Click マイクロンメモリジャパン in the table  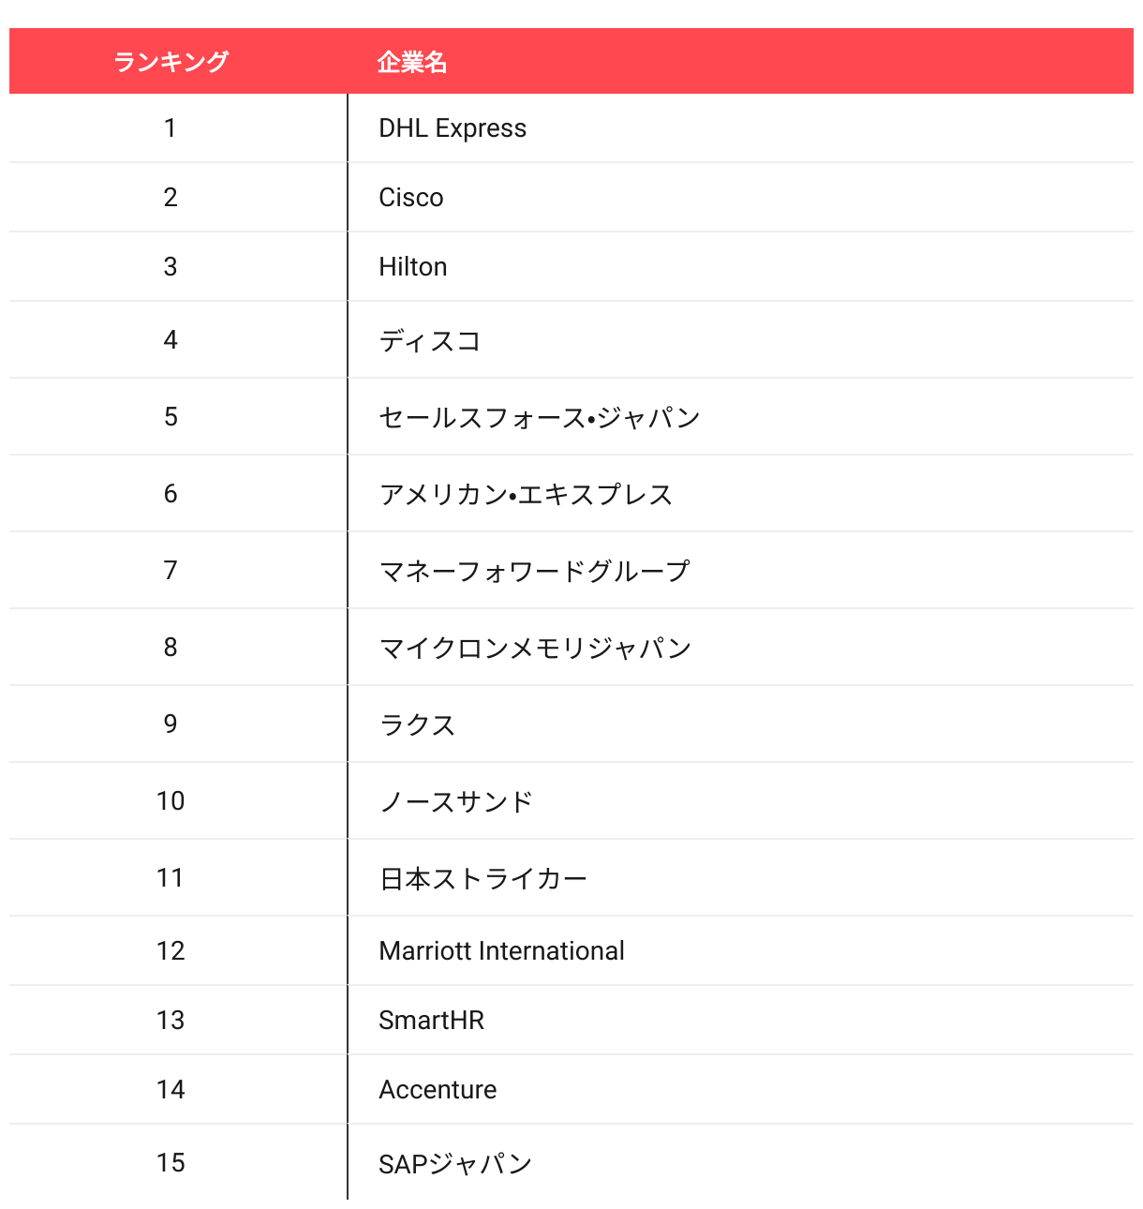point(535,648)
